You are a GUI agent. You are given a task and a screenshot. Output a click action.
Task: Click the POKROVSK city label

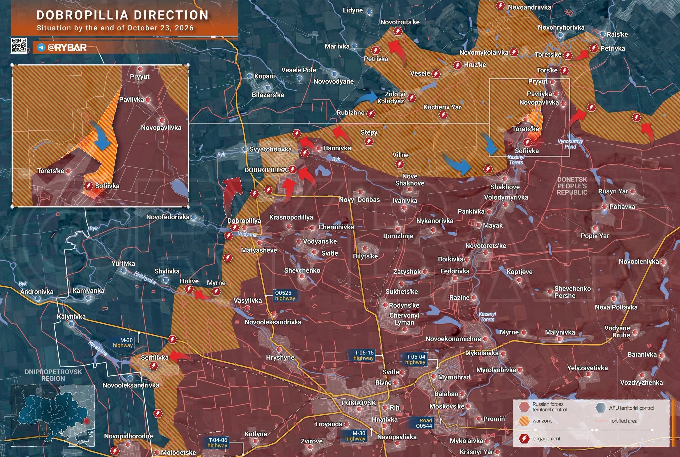pyautogui.click(x=359, y=403)
